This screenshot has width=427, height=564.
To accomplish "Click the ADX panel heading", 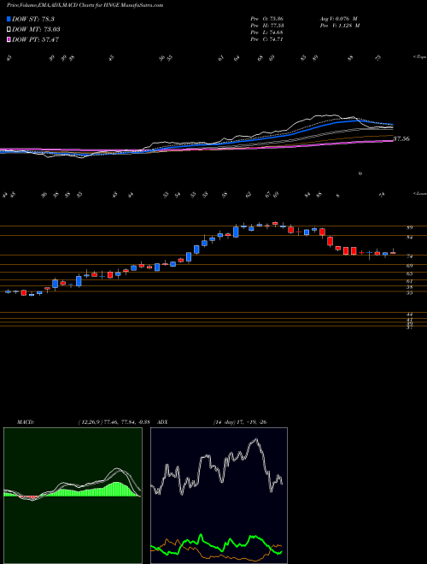I will pos(162,422).
